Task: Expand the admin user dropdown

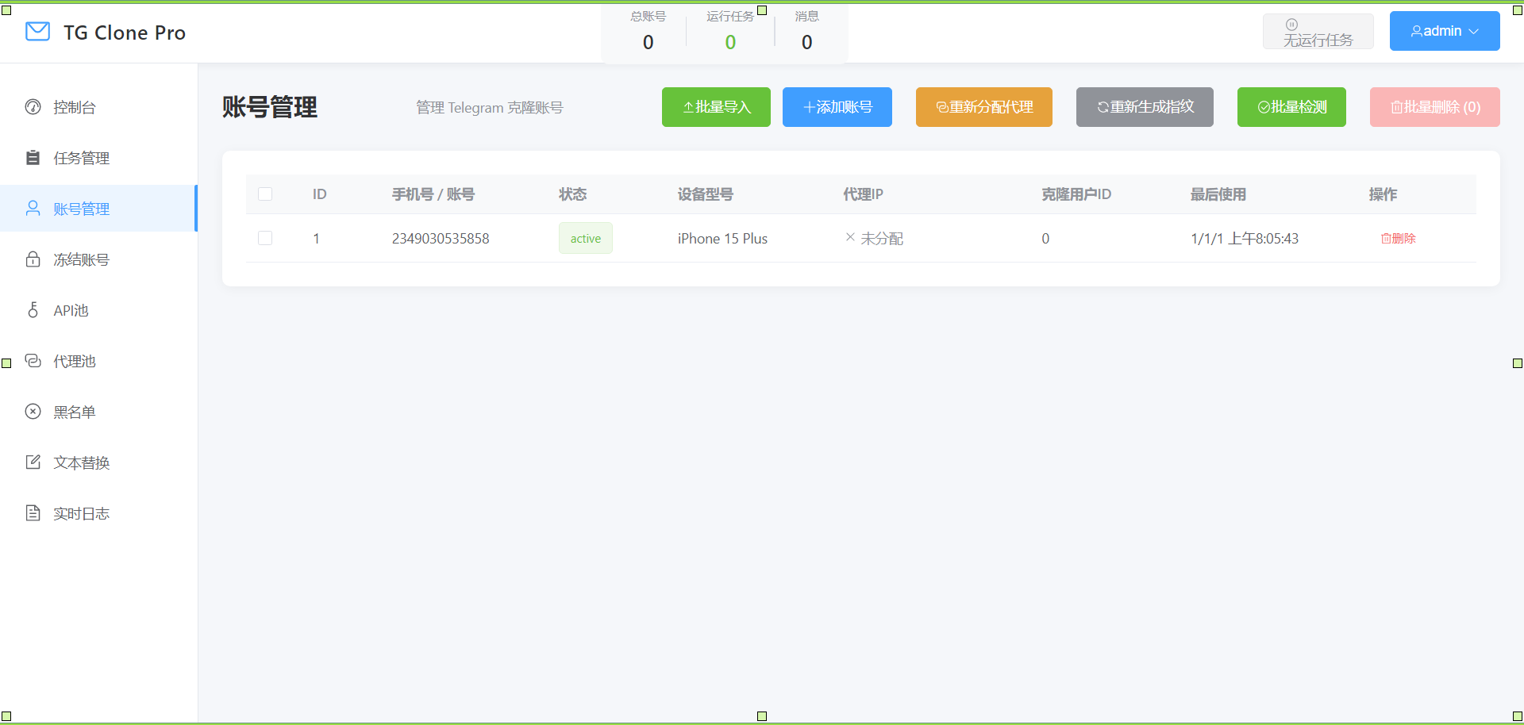Action: (1444, 31)
